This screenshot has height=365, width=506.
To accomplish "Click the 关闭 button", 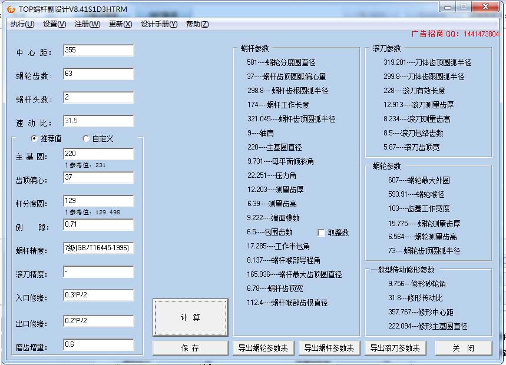I will click(x=463, y=348).
